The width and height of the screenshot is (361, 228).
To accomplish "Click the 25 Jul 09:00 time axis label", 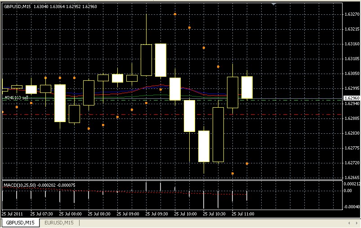I will click(x=127, y=214).
